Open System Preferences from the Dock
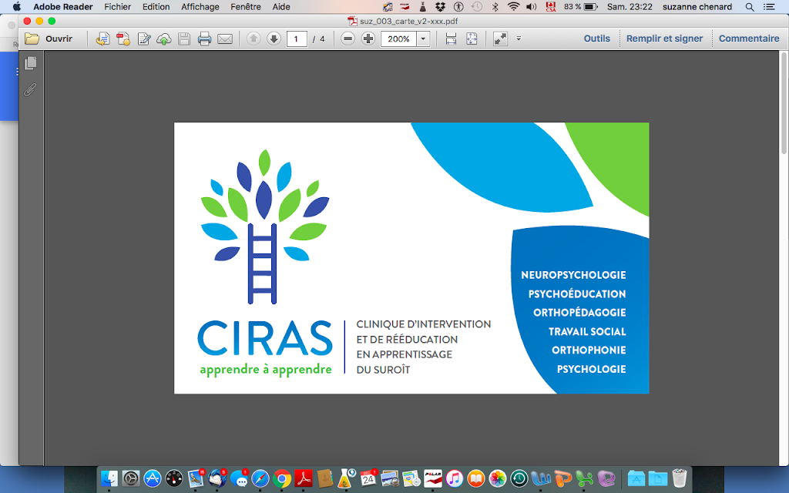The width and height of the screenshot is (789, 493). pos(131,478)
